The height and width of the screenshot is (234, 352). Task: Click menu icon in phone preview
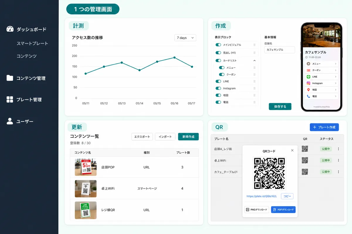(x=308, y=63)
